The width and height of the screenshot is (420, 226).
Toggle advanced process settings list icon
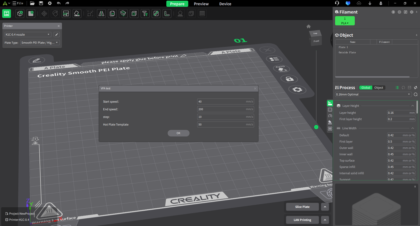[397, 88]
